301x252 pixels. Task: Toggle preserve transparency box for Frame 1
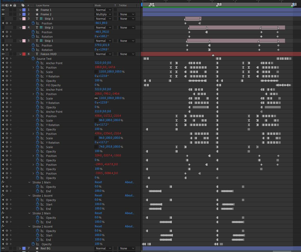pos(115,10)
